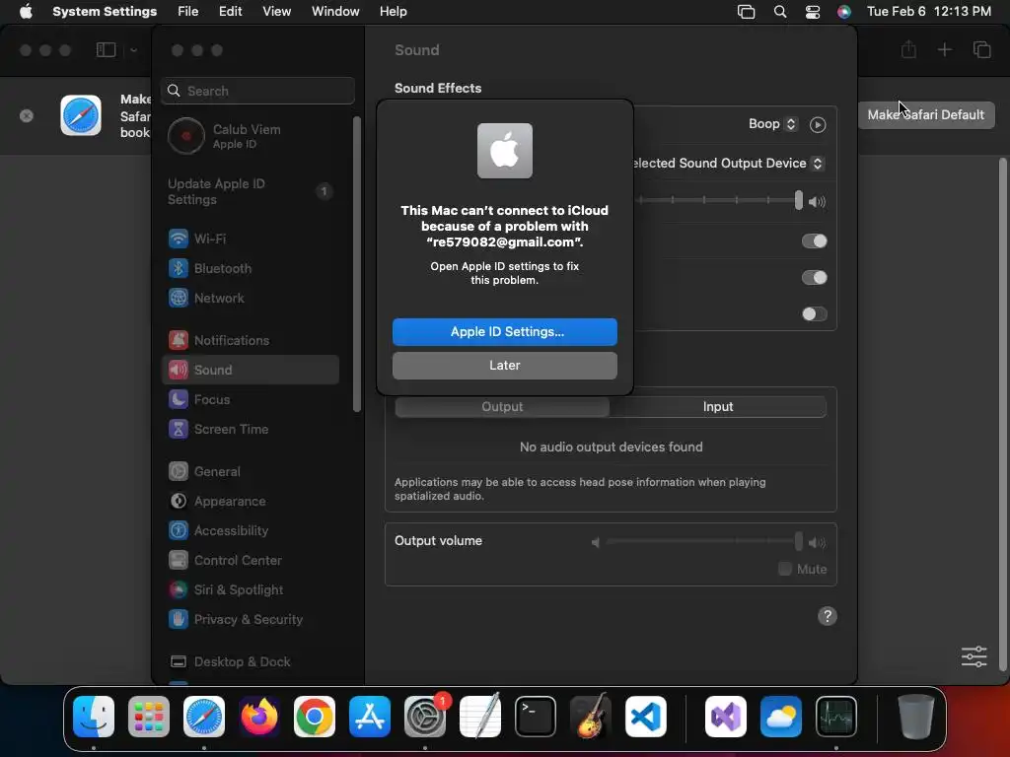Launch Google Chrome from the Dock
The image size is (1010, 757).
pyautogui.click(x=315, y=717)
